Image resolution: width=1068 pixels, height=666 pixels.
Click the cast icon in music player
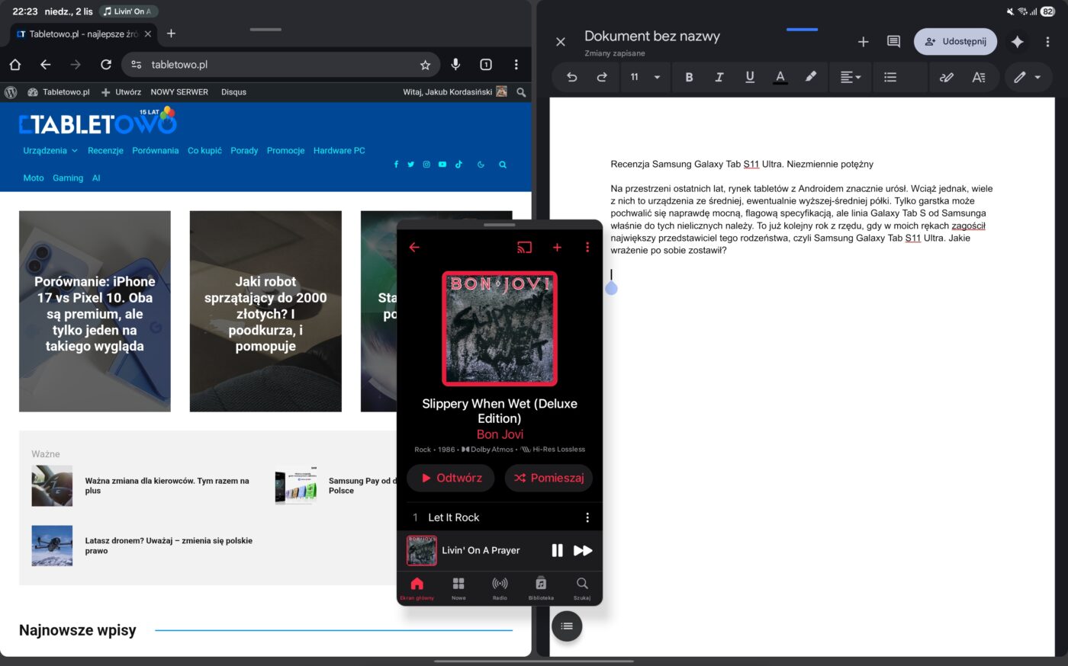tap(524, 248)
